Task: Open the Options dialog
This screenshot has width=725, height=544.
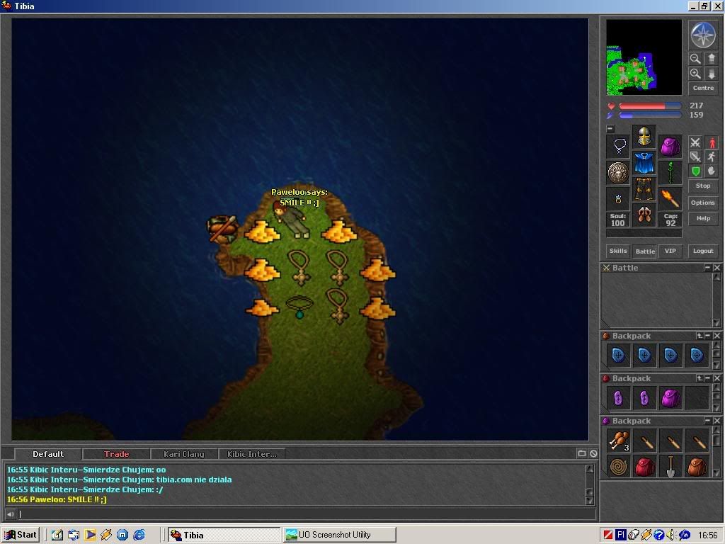Action: click(703, 203)
